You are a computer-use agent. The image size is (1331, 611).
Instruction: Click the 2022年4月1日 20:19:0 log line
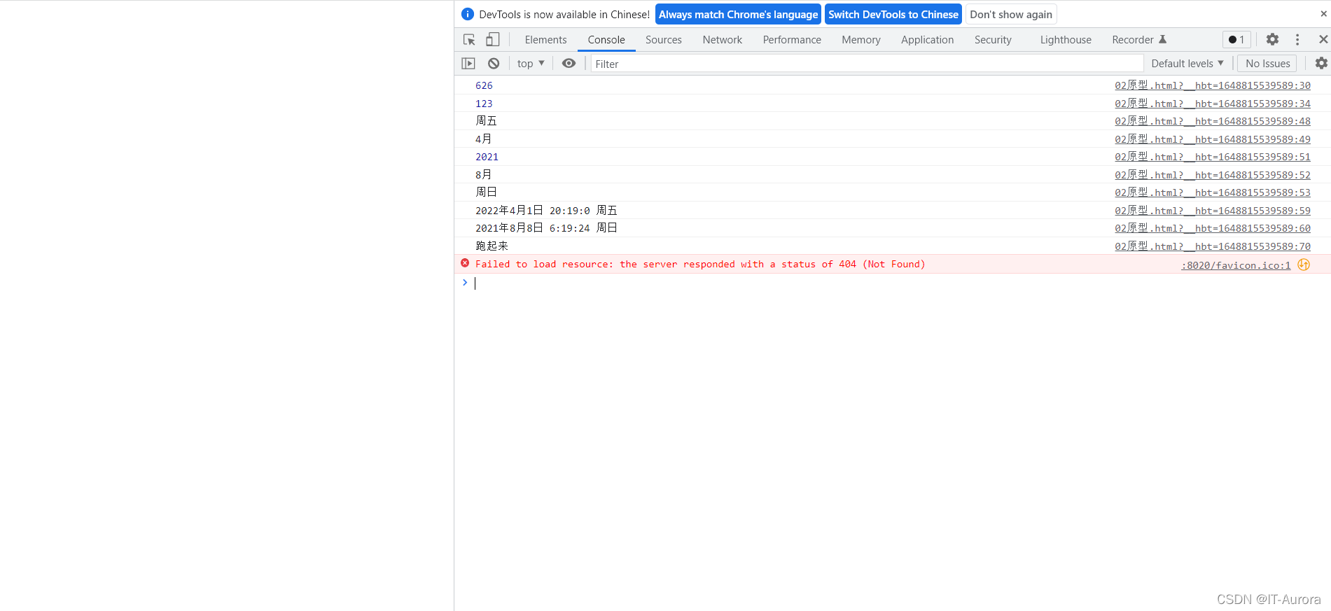pos(546,211)
